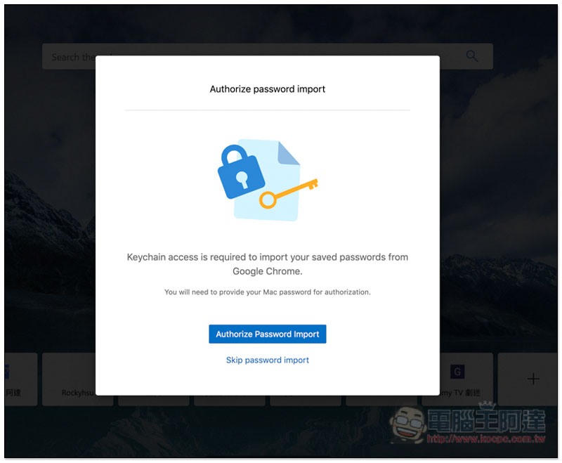Focus the Search the web field

click(x=268, y=56)
